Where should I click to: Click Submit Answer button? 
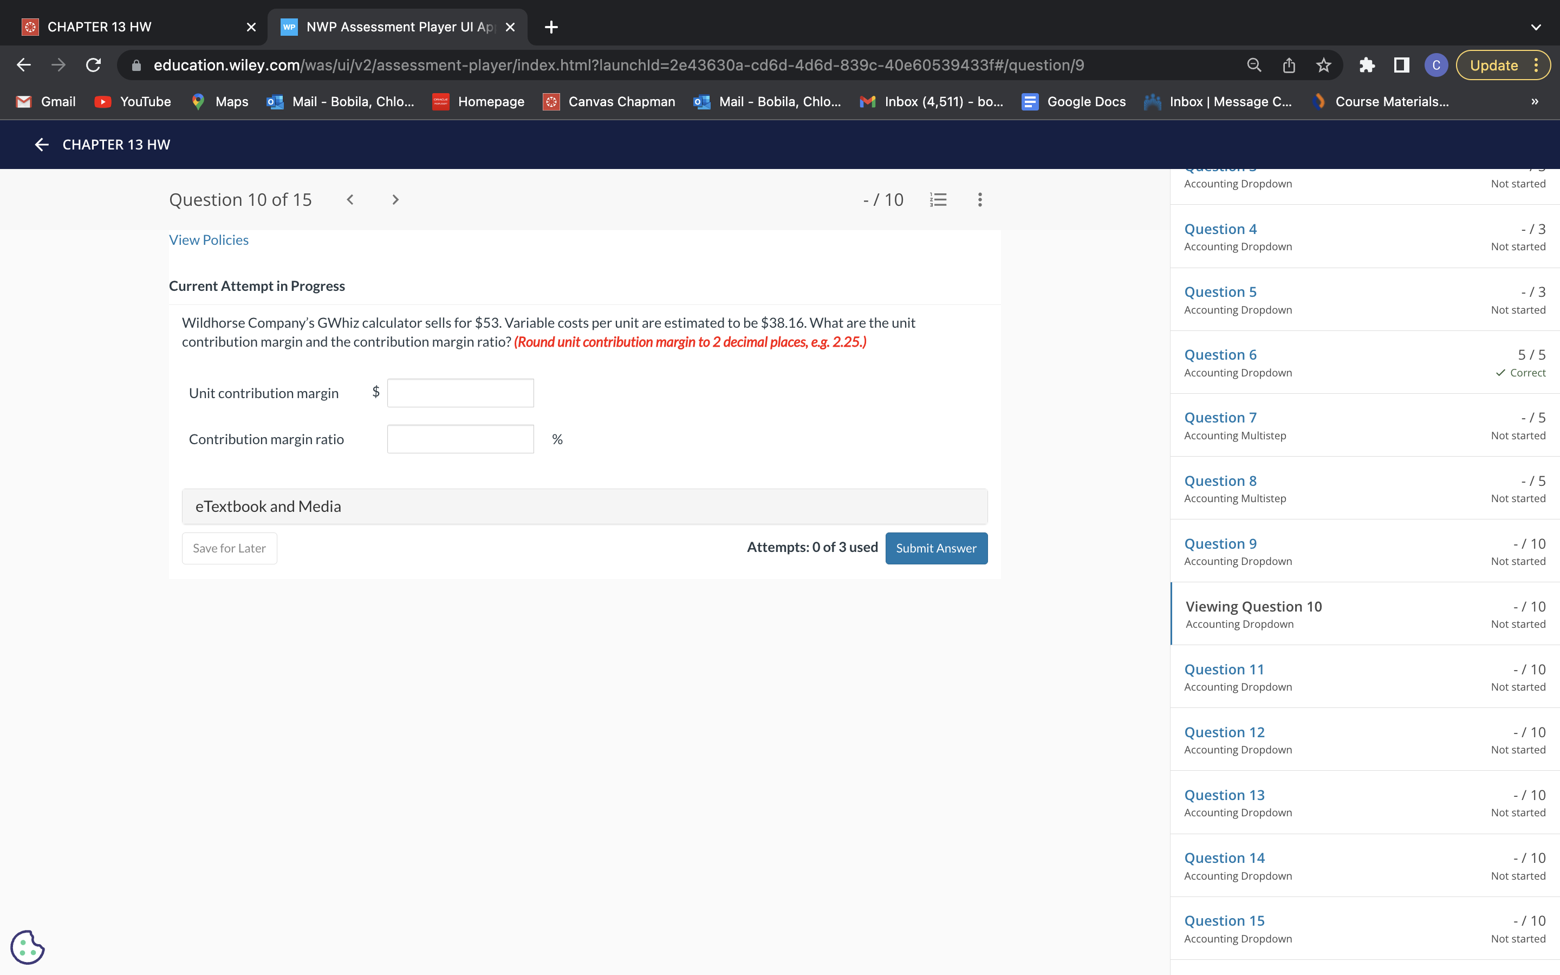(935, 548)
